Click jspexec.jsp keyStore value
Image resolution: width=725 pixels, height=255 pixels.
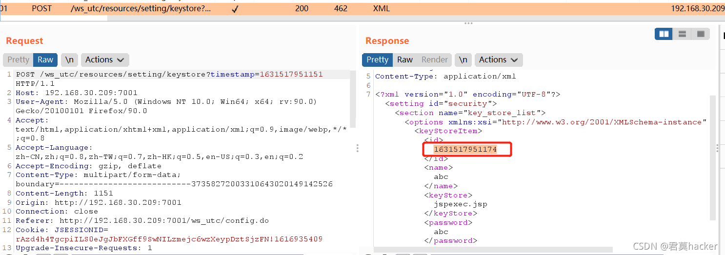[460, 204]
